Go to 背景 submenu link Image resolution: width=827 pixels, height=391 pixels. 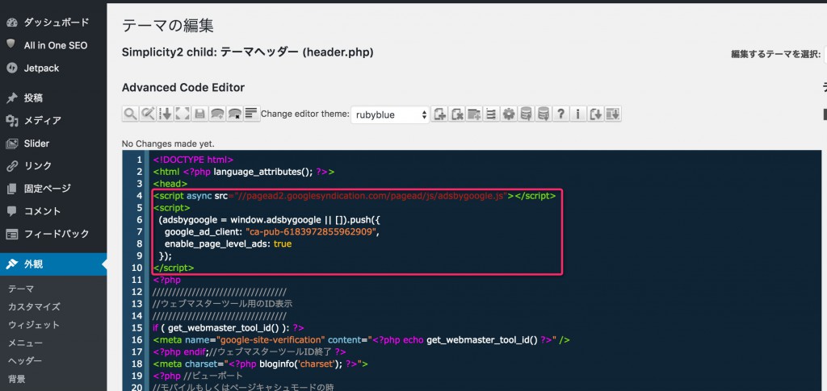tap(16, 379)
